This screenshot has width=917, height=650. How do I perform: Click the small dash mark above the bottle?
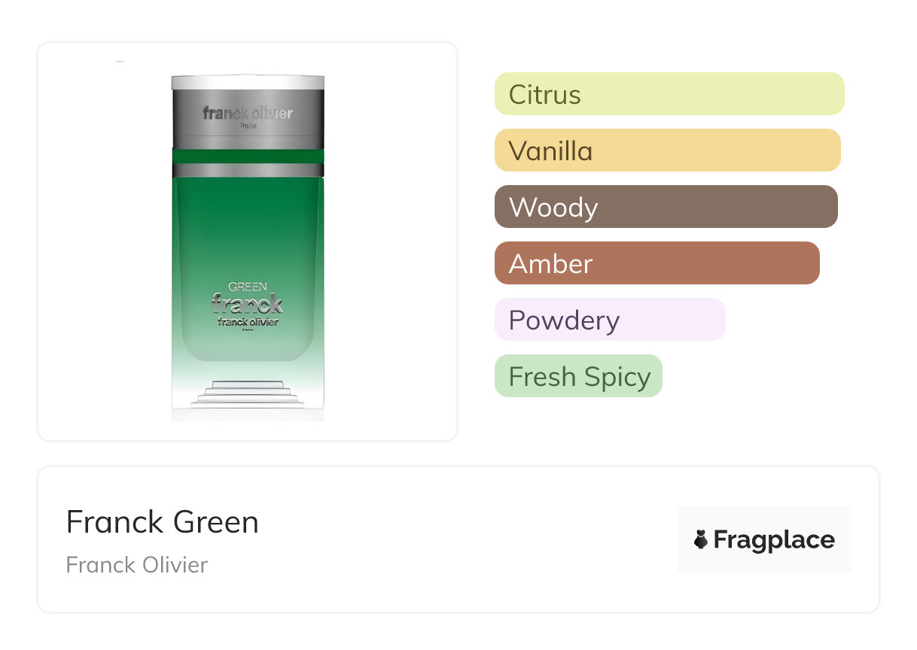click(120, 61)
